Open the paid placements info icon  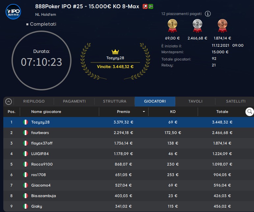click(x=208, y=14)
